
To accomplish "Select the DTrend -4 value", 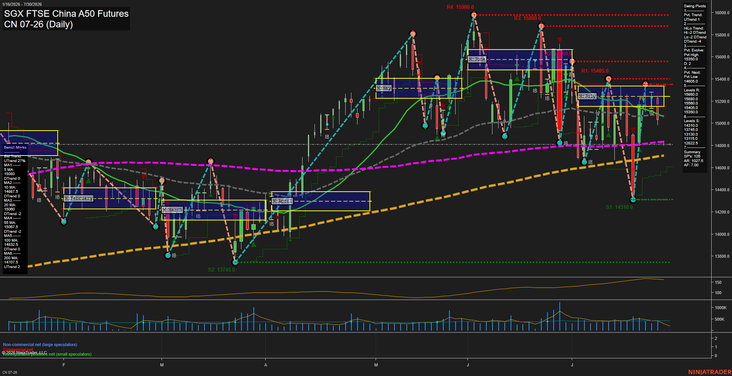I will coord(692,41).
